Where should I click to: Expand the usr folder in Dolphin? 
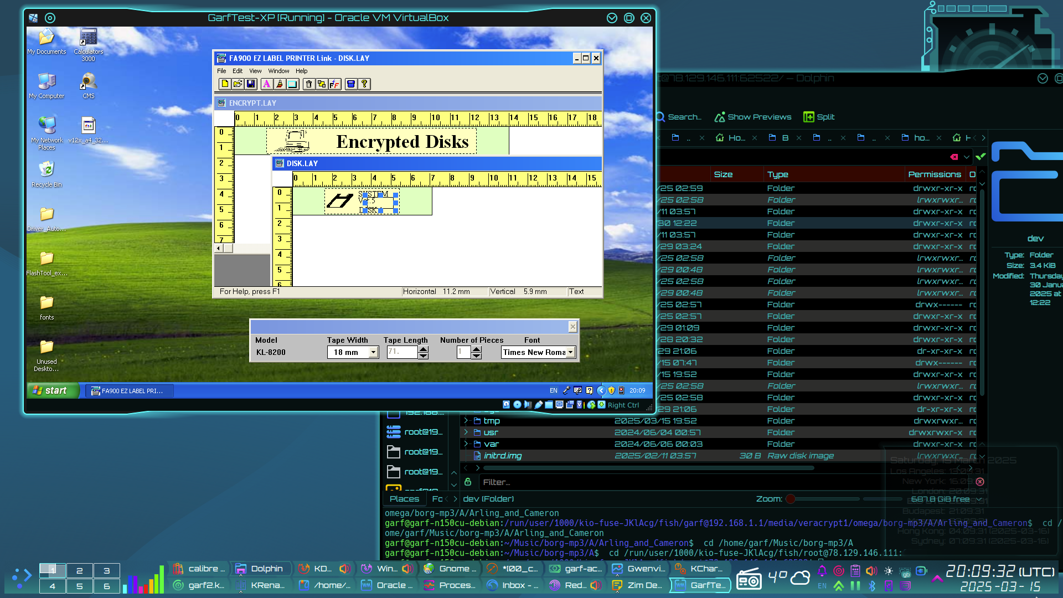pos(466,432)
